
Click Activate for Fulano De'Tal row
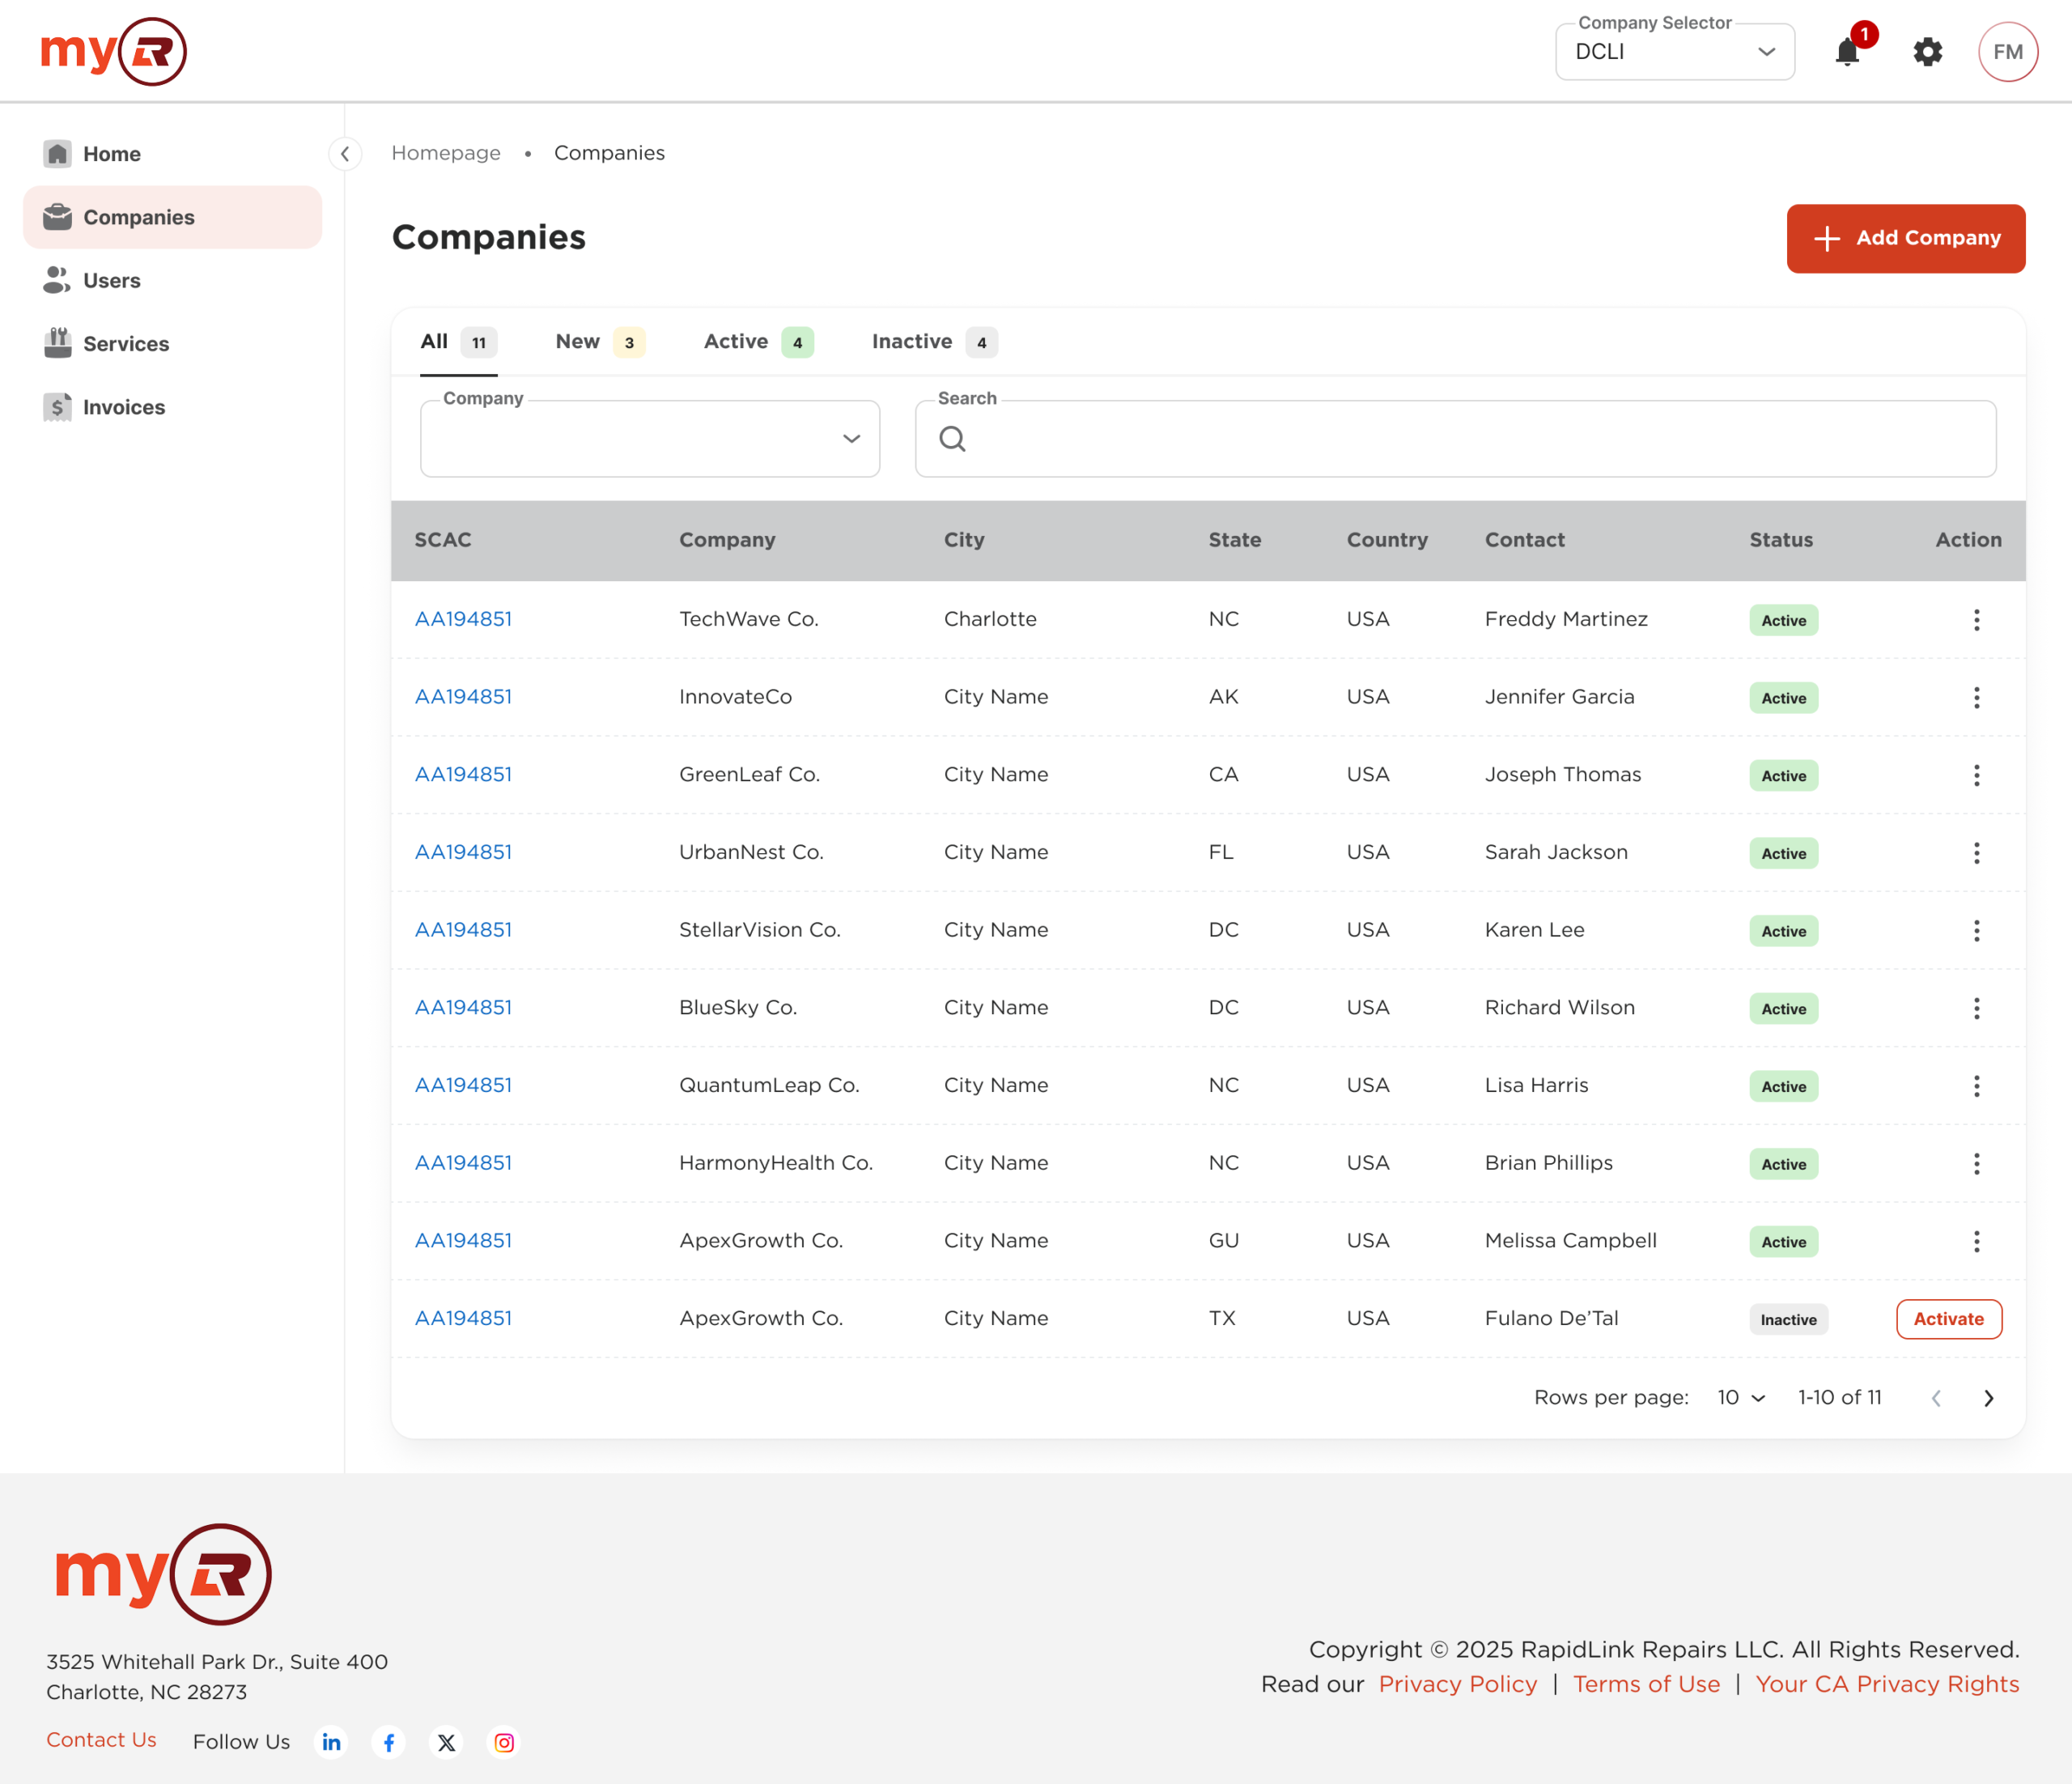click(1948, 1319)
